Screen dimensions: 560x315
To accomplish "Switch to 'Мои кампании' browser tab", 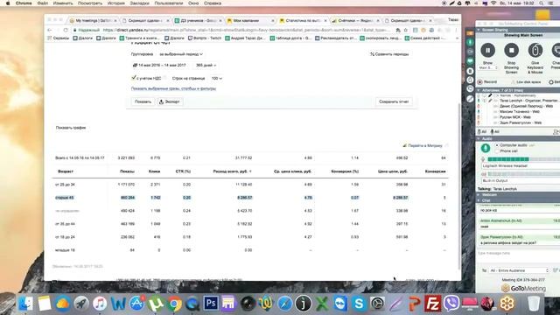I will tap(249, 21).
